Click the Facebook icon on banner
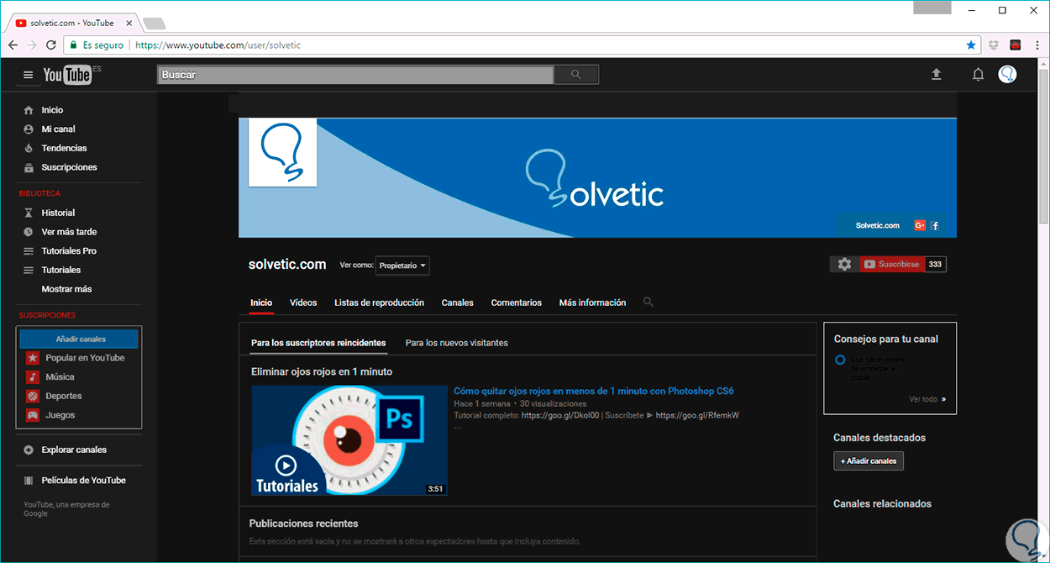Image resolution: width=1050 pixels, height=563 pixels. point(935,225)
